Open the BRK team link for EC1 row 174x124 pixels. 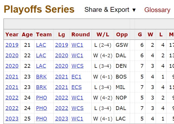(x=41, y=77)
